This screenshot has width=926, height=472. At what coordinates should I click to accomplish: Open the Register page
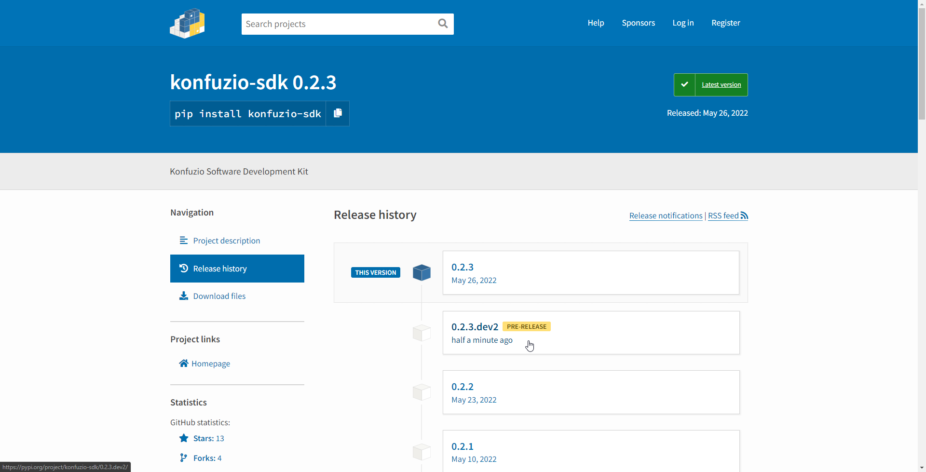(x=725, y=23)
